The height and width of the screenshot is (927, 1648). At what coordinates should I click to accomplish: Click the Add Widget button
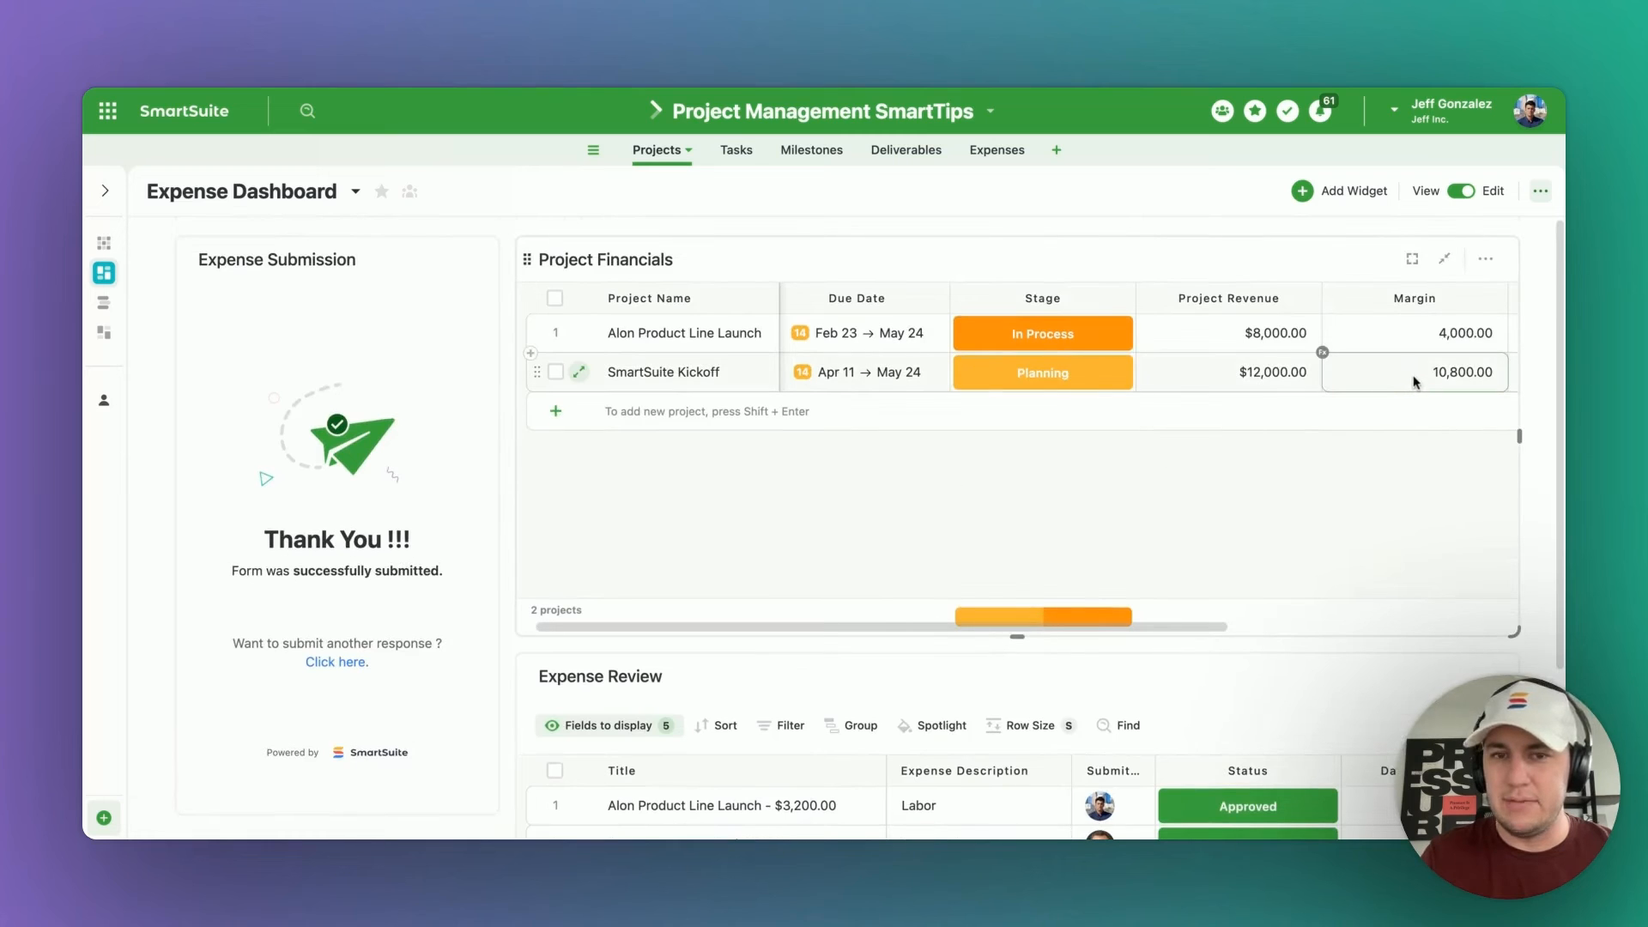tap(1340, 191)
